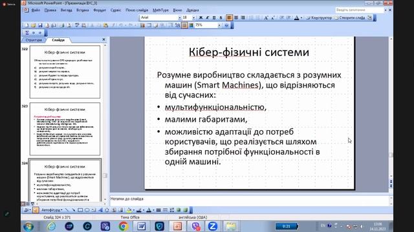Open Microsoft Word from the taskbar
414x232 pixels.
pos(141,226)
